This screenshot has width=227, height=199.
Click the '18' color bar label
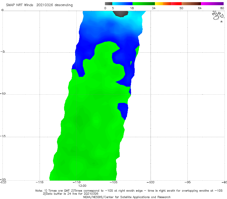click(x=132, y=8)
